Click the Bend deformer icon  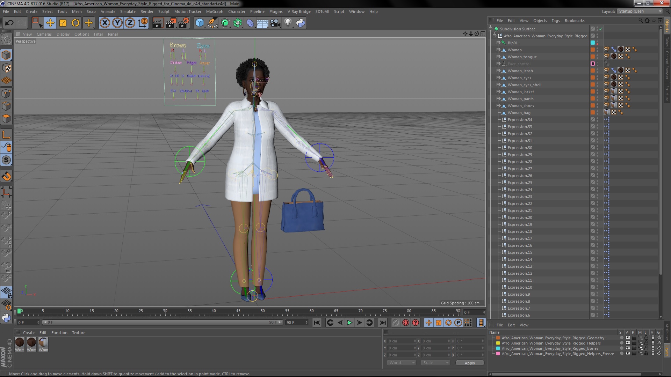point(250,23)
